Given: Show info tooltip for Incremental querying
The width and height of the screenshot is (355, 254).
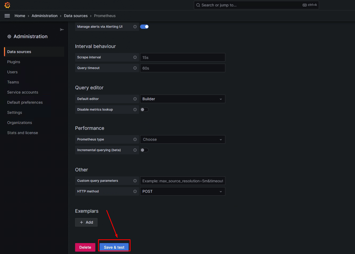Looking at the screenshot, I should [135, 150].
